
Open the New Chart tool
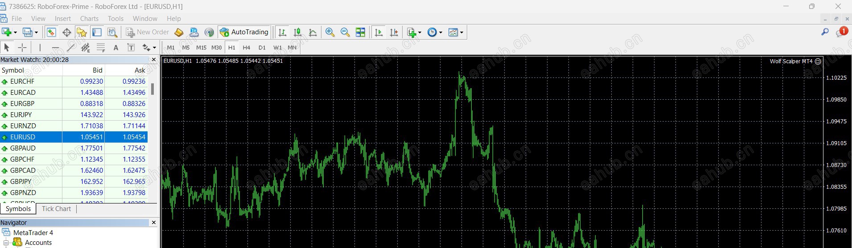tap(6, 32)
